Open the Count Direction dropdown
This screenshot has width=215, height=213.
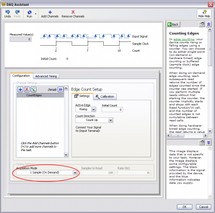coord(111,120)
